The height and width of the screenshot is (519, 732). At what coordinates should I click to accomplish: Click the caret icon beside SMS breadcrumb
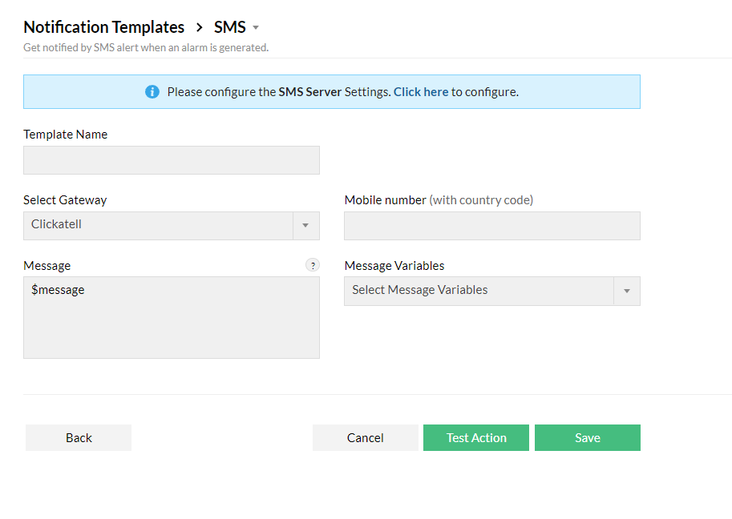pyautogui.click(x=256, y=27)
